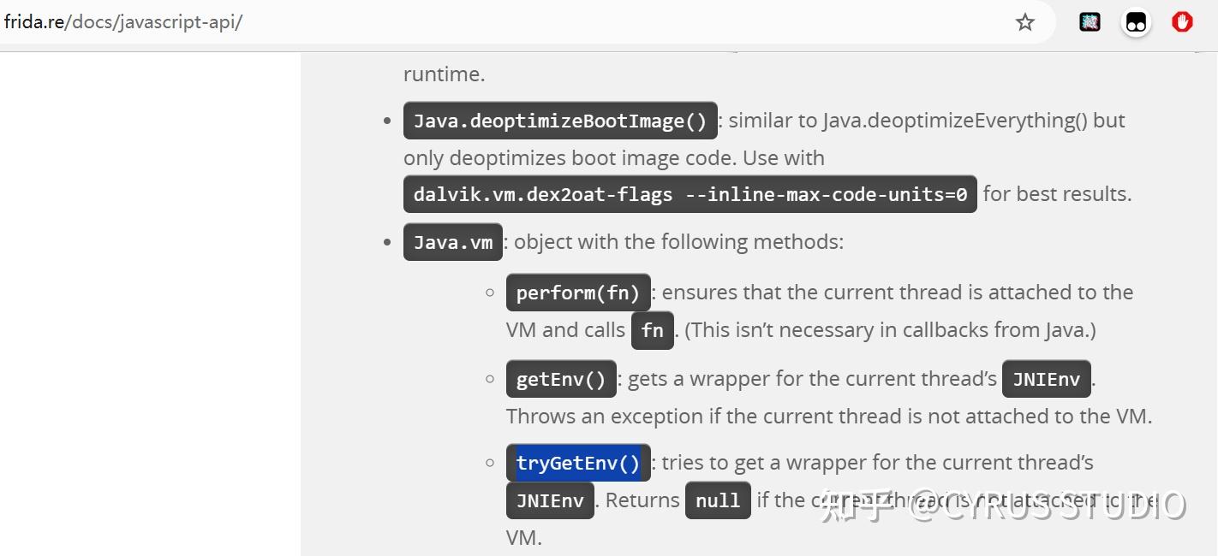Click the standalone fn code tag
The width and height of the screenshot is (1218, 556).
click(x=652, y=330)
